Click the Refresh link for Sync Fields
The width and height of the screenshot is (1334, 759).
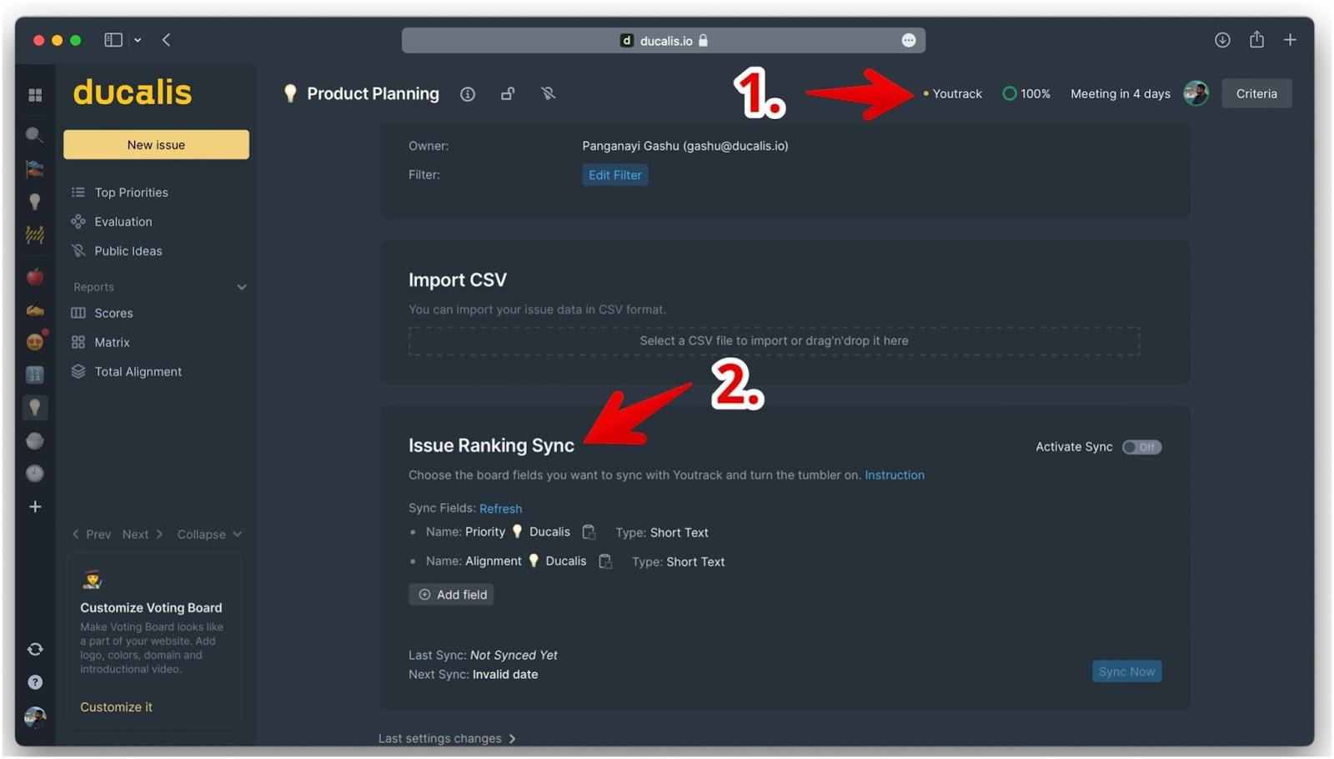(500, 509)
